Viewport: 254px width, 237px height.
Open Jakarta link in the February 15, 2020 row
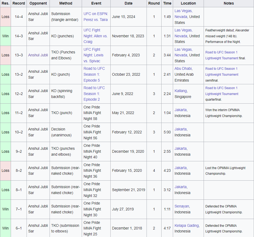click(x=181, y=168)
